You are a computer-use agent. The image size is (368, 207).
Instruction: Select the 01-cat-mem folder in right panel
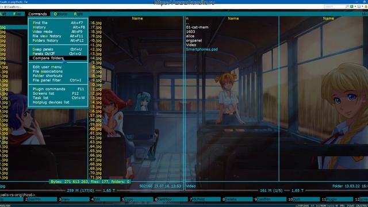pos(197,27)
